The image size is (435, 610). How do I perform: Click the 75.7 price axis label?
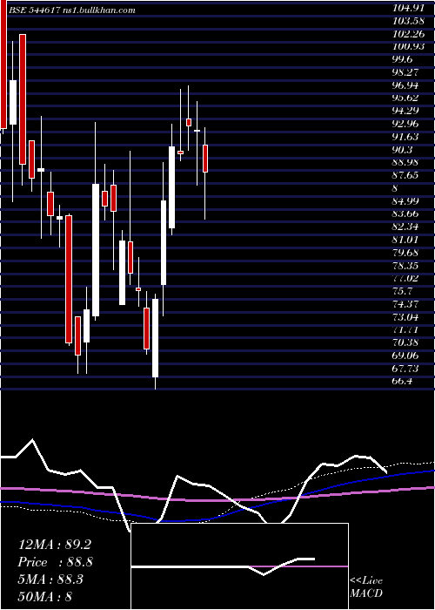pyautogui.click(x=402, y=291)
